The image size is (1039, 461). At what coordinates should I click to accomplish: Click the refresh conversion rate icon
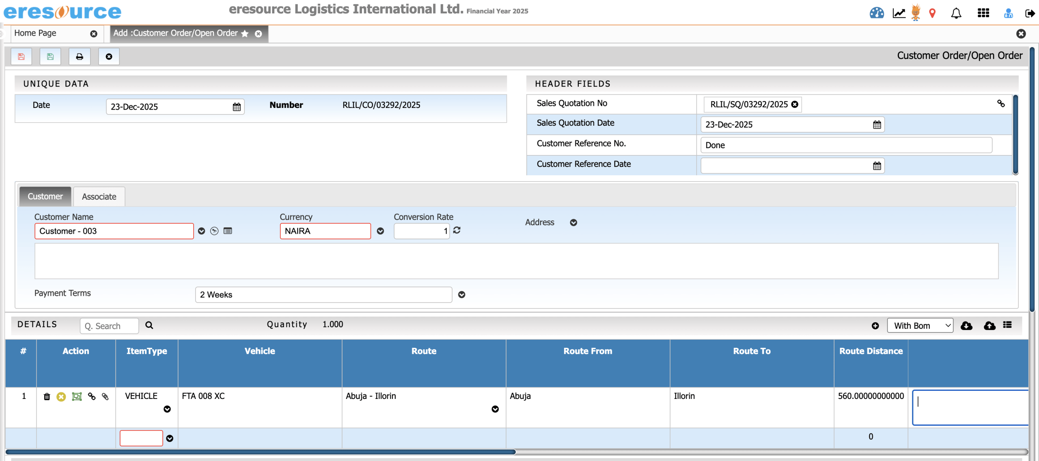tap(457, 230)
